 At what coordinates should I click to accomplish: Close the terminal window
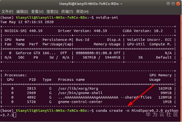(178, 4)
